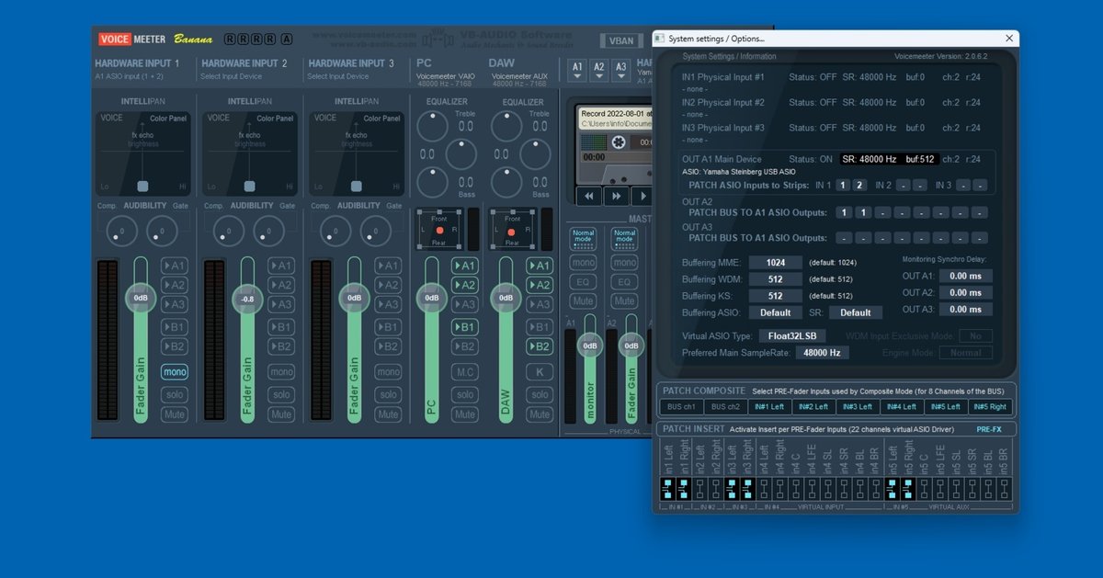Disable A2 routing on the PC strip
The width and height of the screenshot is (1103, 578).
point(465,285)
